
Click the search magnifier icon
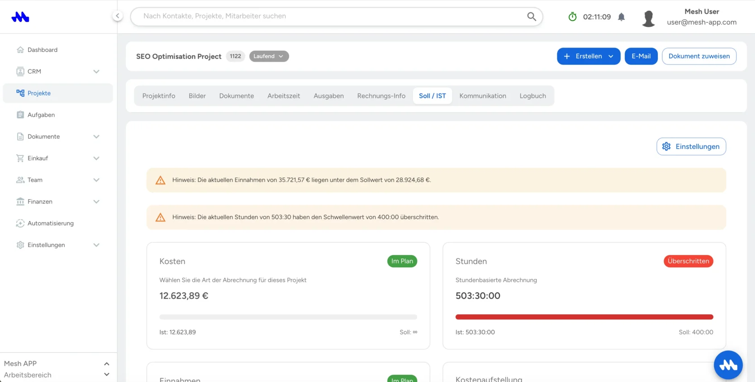click(x=532, y=17)
